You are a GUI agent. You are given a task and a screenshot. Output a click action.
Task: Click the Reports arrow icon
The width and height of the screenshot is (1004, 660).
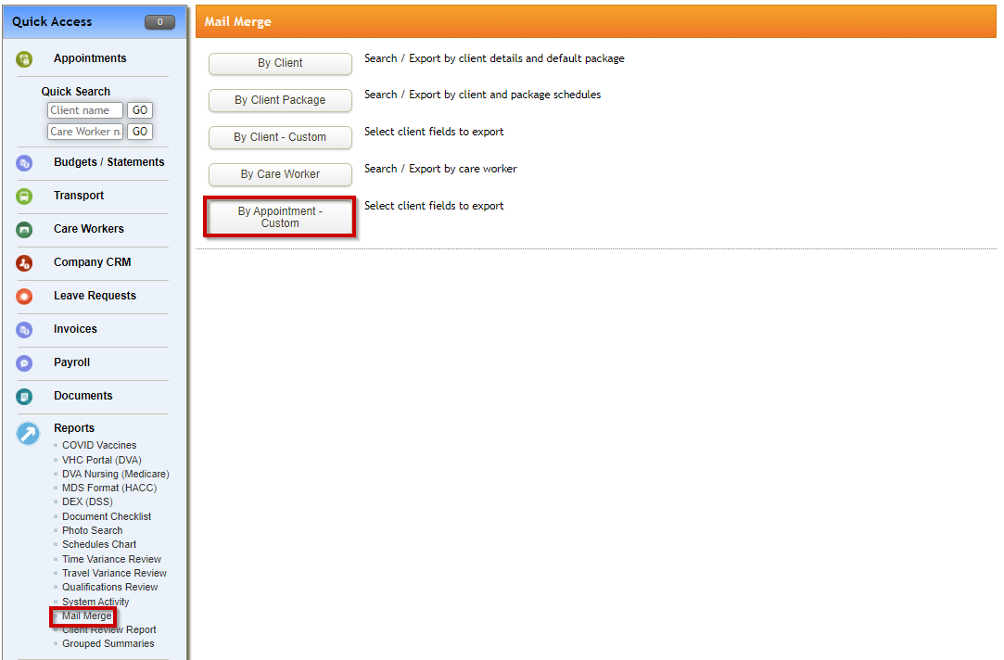coord(28,434)
